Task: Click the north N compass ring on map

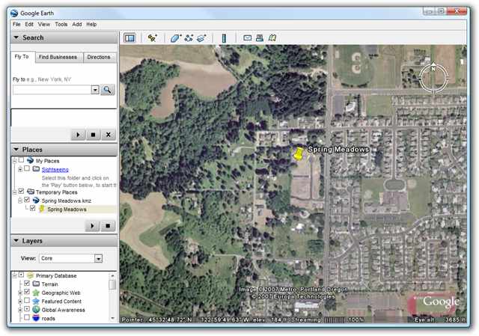Action: pos(433,78)
